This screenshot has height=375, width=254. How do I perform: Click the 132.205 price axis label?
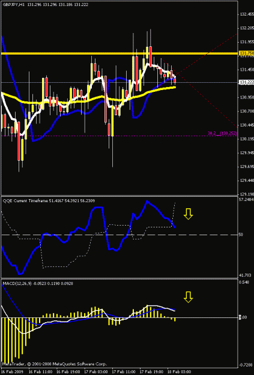pyautogui.click(x=247, y=28)
